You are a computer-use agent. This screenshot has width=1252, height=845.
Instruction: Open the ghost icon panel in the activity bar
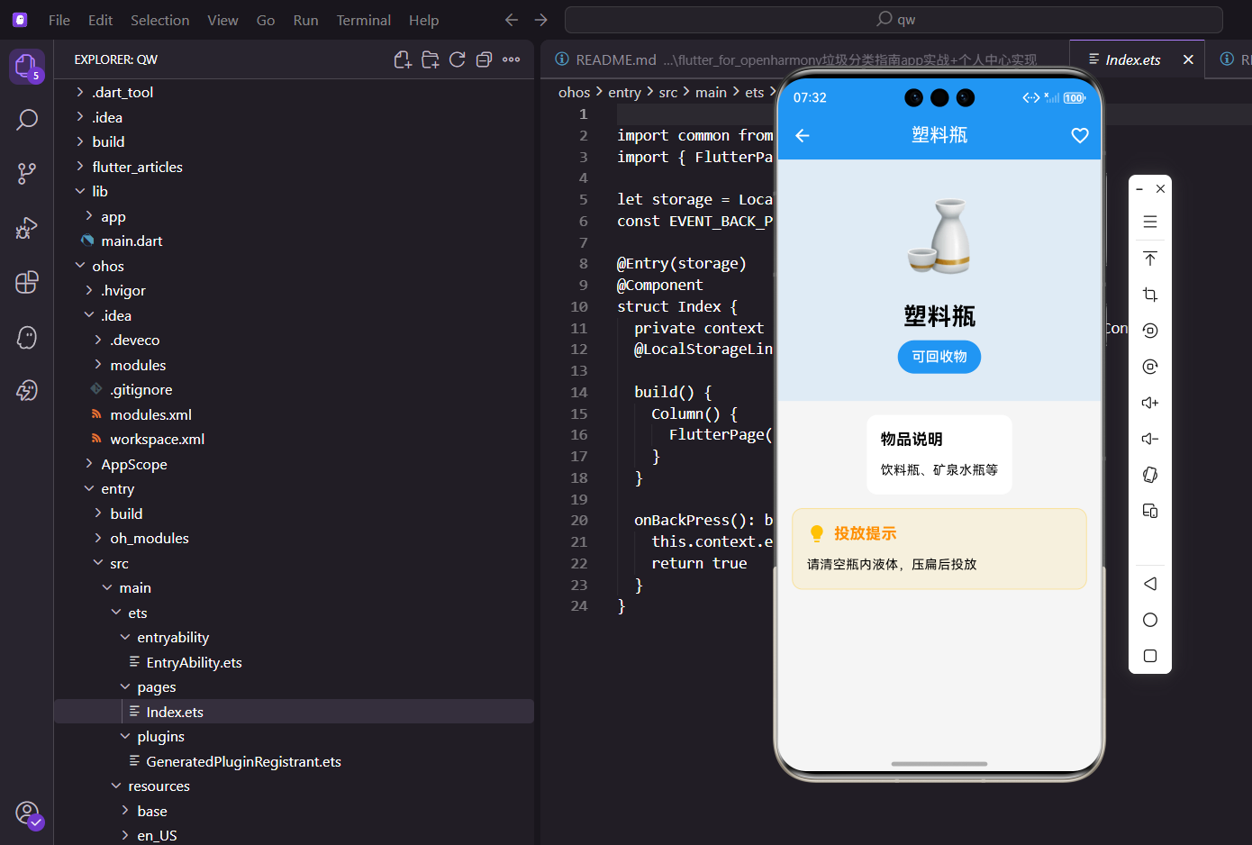[27, 337]
